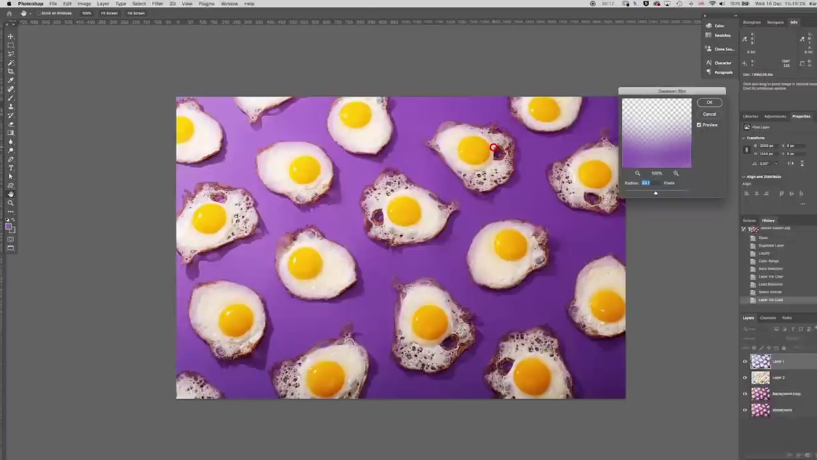This screenshot has height=460, width=817.
Task: Select the Gradient tool
Action: point(10,133)
